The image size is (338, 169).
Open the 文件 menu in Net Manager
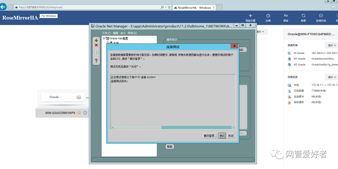tap(106, 33)
